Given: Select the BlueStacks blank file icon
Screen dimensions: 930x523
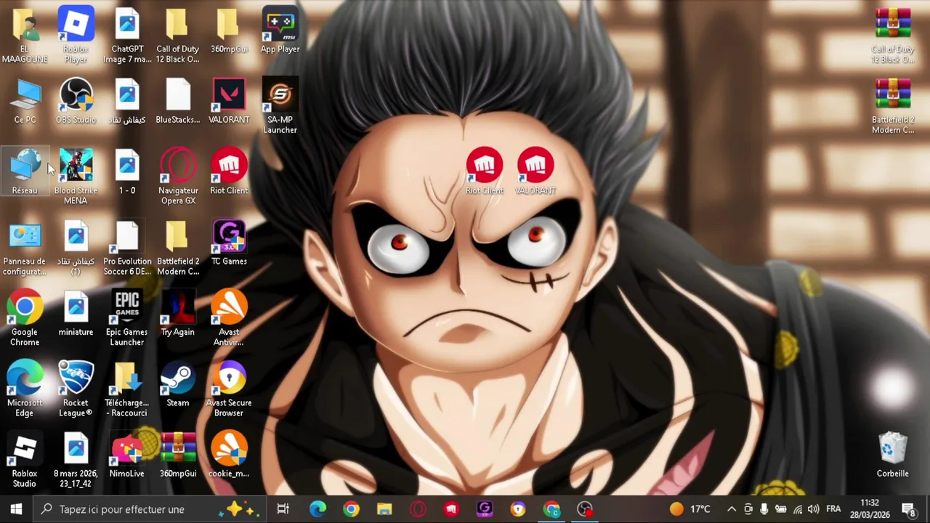Looking at the screenshot, I should tap(178, 102).
